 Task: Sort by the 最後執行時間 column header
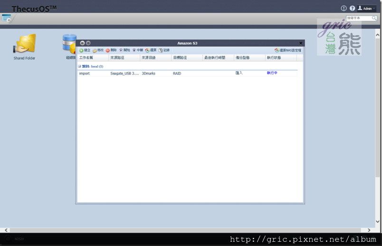(x=219, y=58)
